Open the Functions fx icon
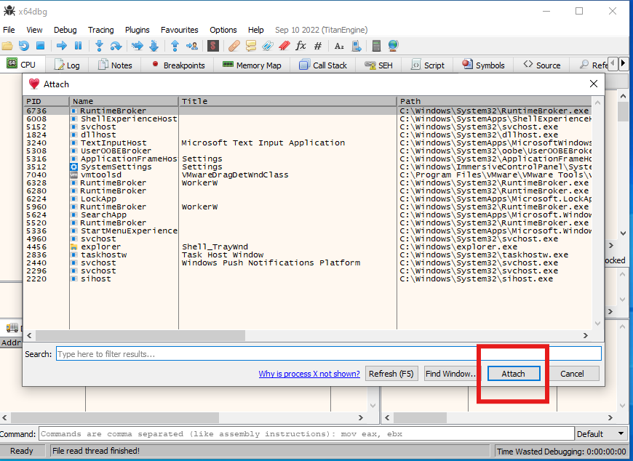Image resolution: width=633 pixels, height=461 pixels. pos(300,46)
